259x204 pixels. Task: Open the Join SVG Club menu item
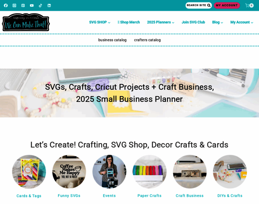click(x=193, y=22)
